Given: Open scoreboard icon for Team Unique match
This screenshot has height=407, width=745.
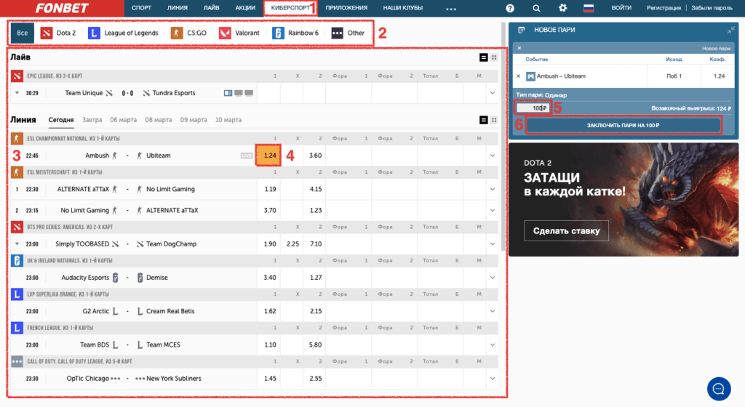Looking at the screenshot, I should click(x=228, y=93).
